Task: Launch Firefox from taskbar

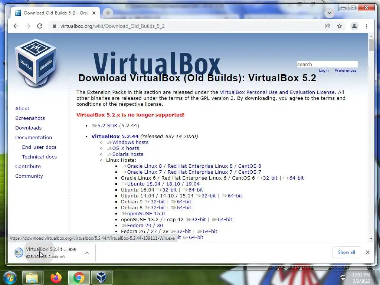Action: (x=56, y=278)
